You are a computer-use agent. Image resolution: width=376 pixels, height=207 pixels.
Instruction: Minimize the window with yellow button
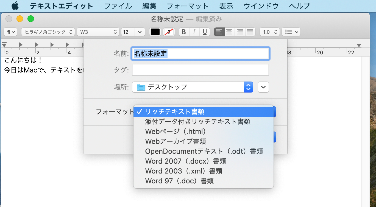[x=20, y=19]
